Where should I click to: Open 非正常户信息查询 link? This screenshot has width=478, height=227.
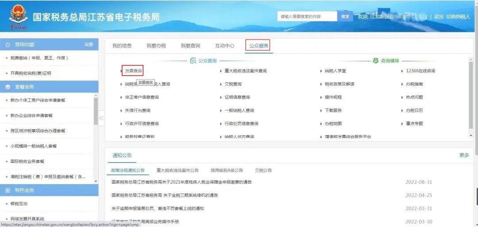coord(142,97)
